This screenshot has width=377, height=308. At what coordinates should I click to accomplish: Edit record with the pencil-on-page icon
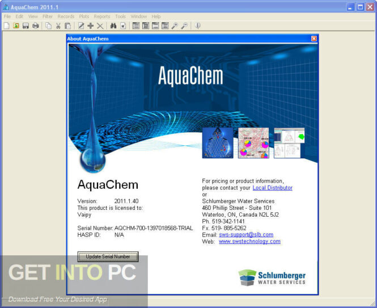pyautogui.click(x=81, y=26)
